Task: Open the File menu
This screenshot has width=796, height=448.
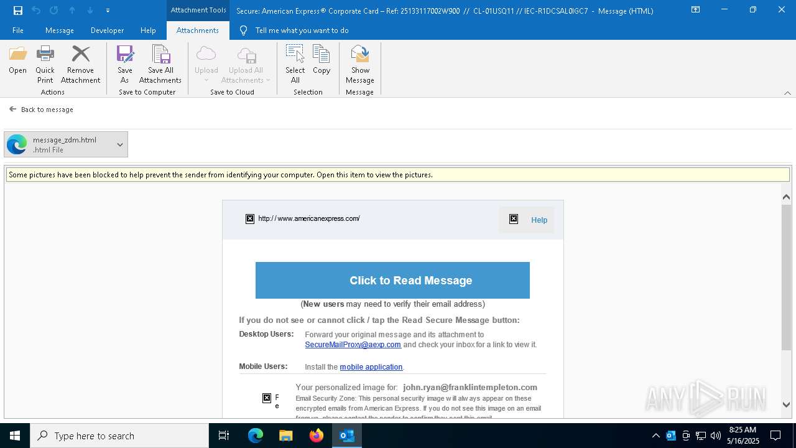Action: (x=18, y=30)
